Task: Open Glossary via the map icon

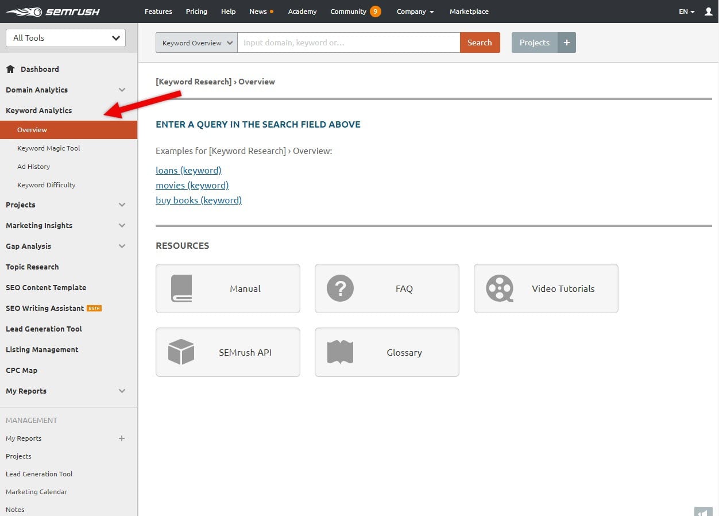Action: (x=340, y=352)
